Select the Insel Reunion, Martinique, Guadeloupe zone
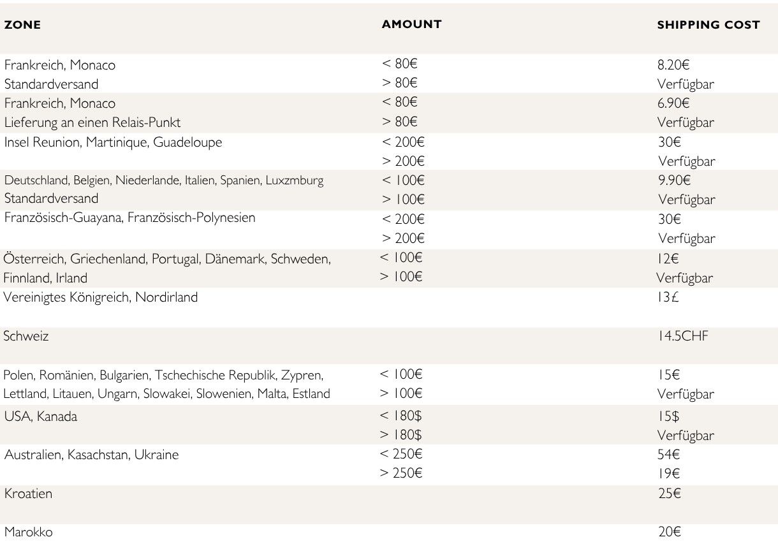Screen dimensions: 778x558 pyautogui.click(x=113, y=142)
